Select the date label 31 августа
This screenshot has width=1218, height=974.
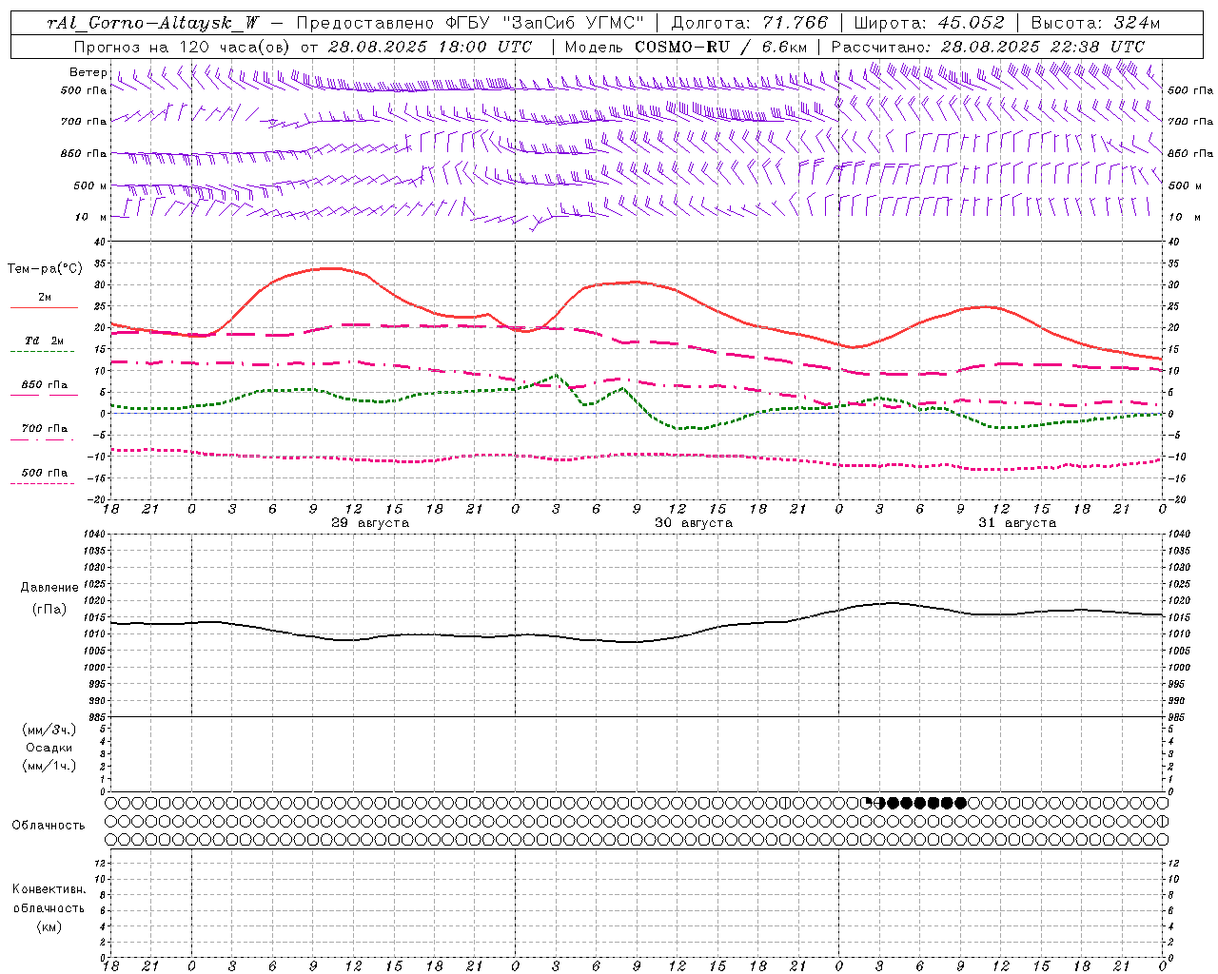1017,523
